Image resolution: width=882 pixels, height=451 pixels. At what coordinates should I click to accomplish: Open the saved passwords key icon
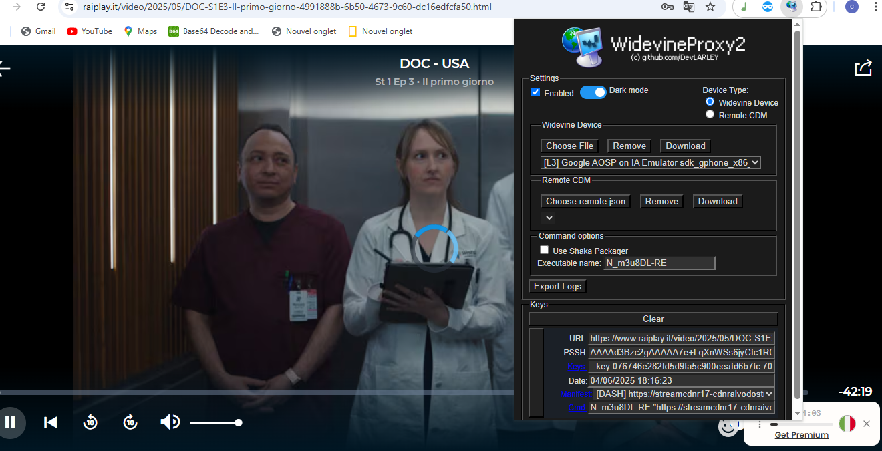pos(667,7)
